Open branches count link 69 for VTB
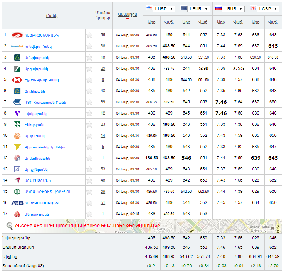The width and height of the screenshot is (284, 273). click(x=103, y=102)
